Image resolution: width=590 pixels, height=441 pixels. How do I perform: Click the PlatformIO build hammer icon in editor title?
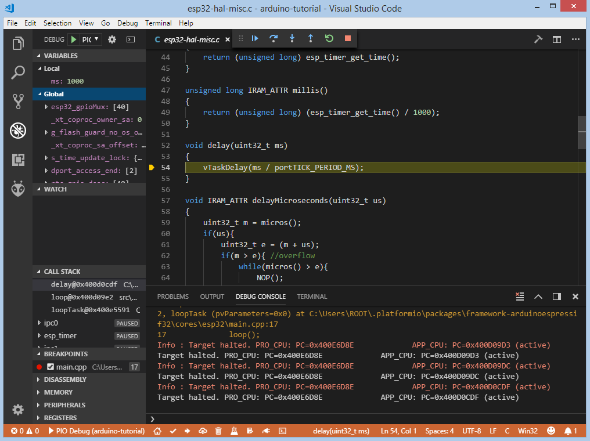(538, 39)
